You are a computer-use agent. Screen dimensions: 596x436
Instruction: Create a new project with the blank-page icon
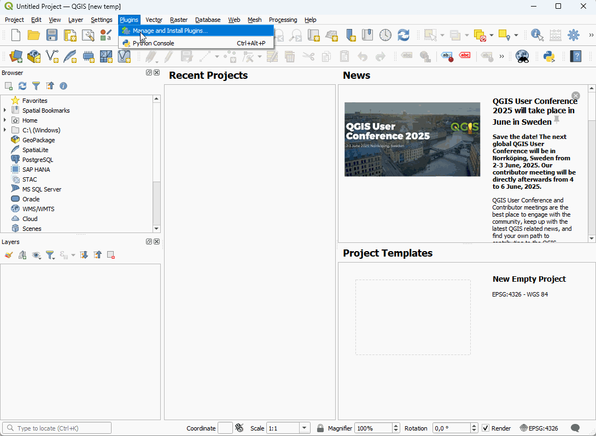pyautogui.click(x=16, y=35)
